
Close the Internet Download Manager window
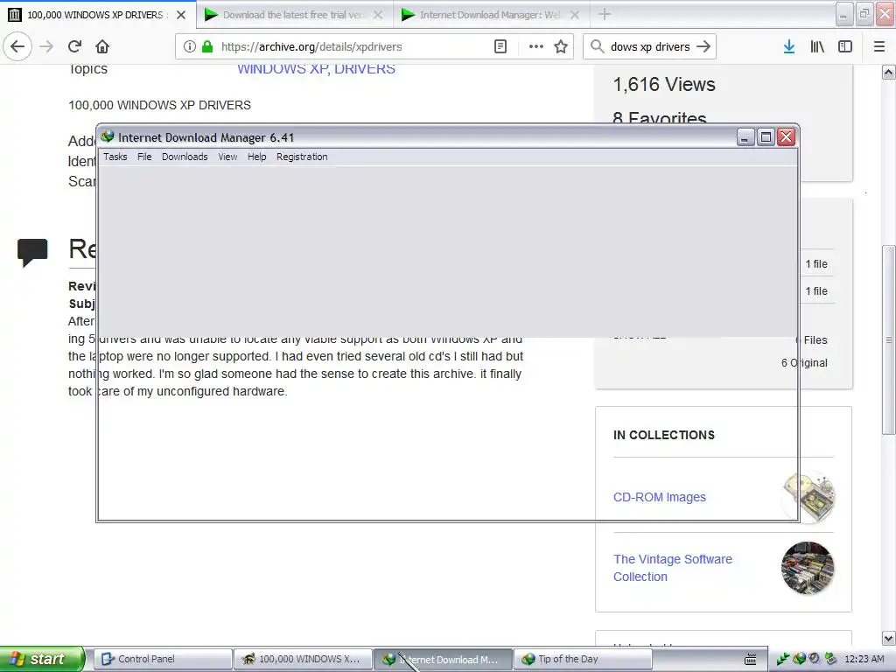(x=787, y=137)
